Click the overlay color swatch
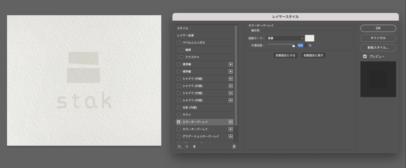 pyautogui.click(x=309, y=38)
